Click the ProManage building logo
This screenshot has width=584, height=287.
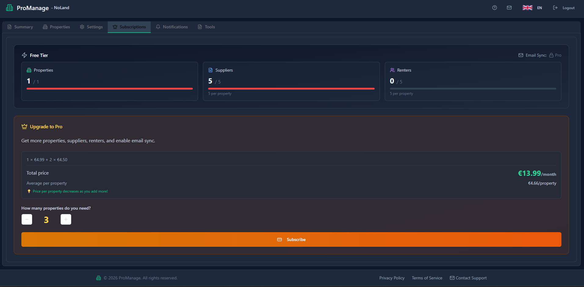pos(9,8)
